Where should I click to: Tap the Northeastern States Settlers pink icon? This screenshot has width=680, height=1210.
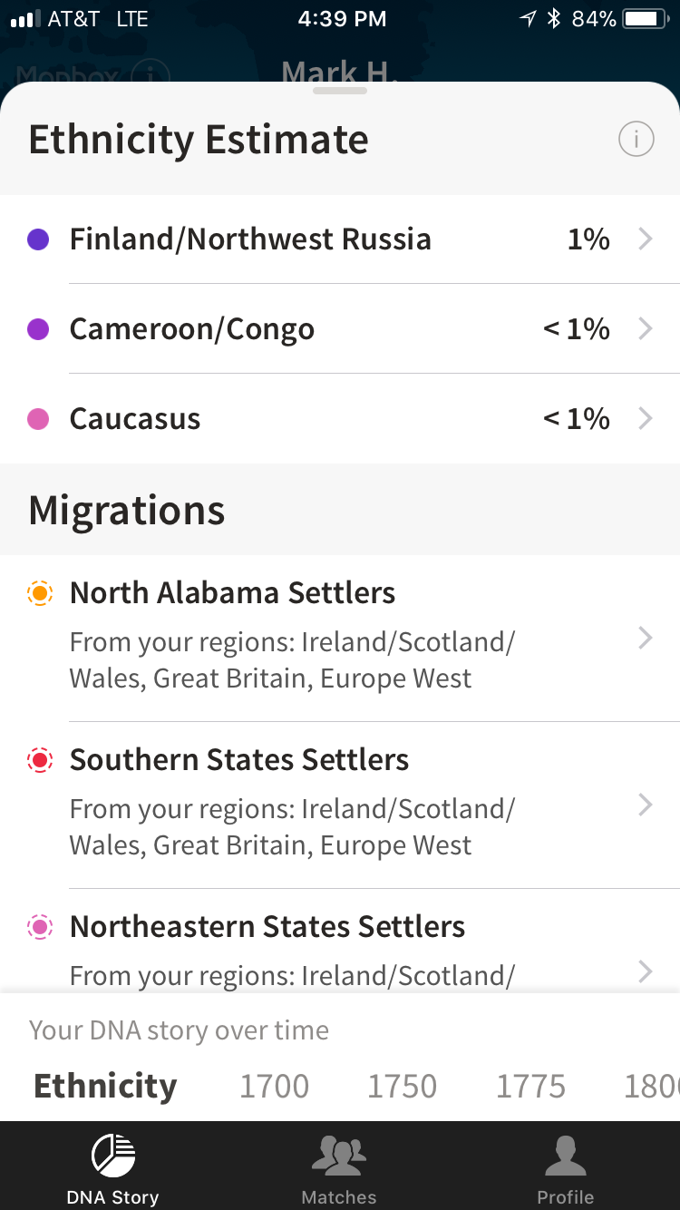[x=40, y=927]
